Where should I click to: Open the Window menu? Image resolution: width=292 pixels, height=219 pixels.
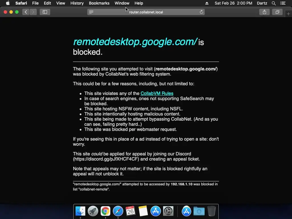(122, 3)
